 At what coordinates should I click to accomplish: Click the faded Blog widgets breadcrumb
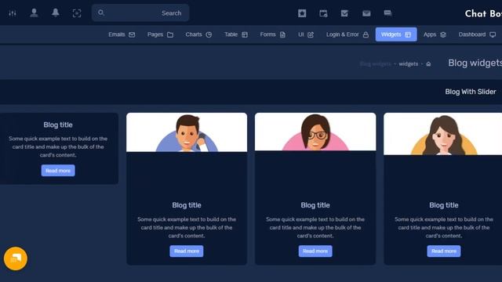[376, 64]
